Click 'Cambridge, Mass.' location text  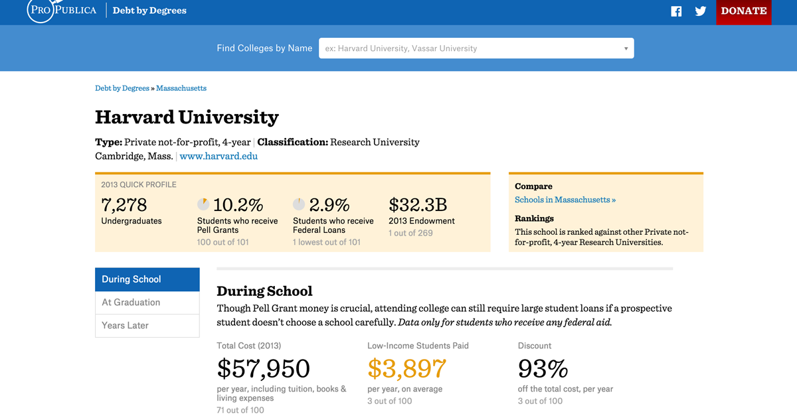pyautogui.click(x=134, y=156)
